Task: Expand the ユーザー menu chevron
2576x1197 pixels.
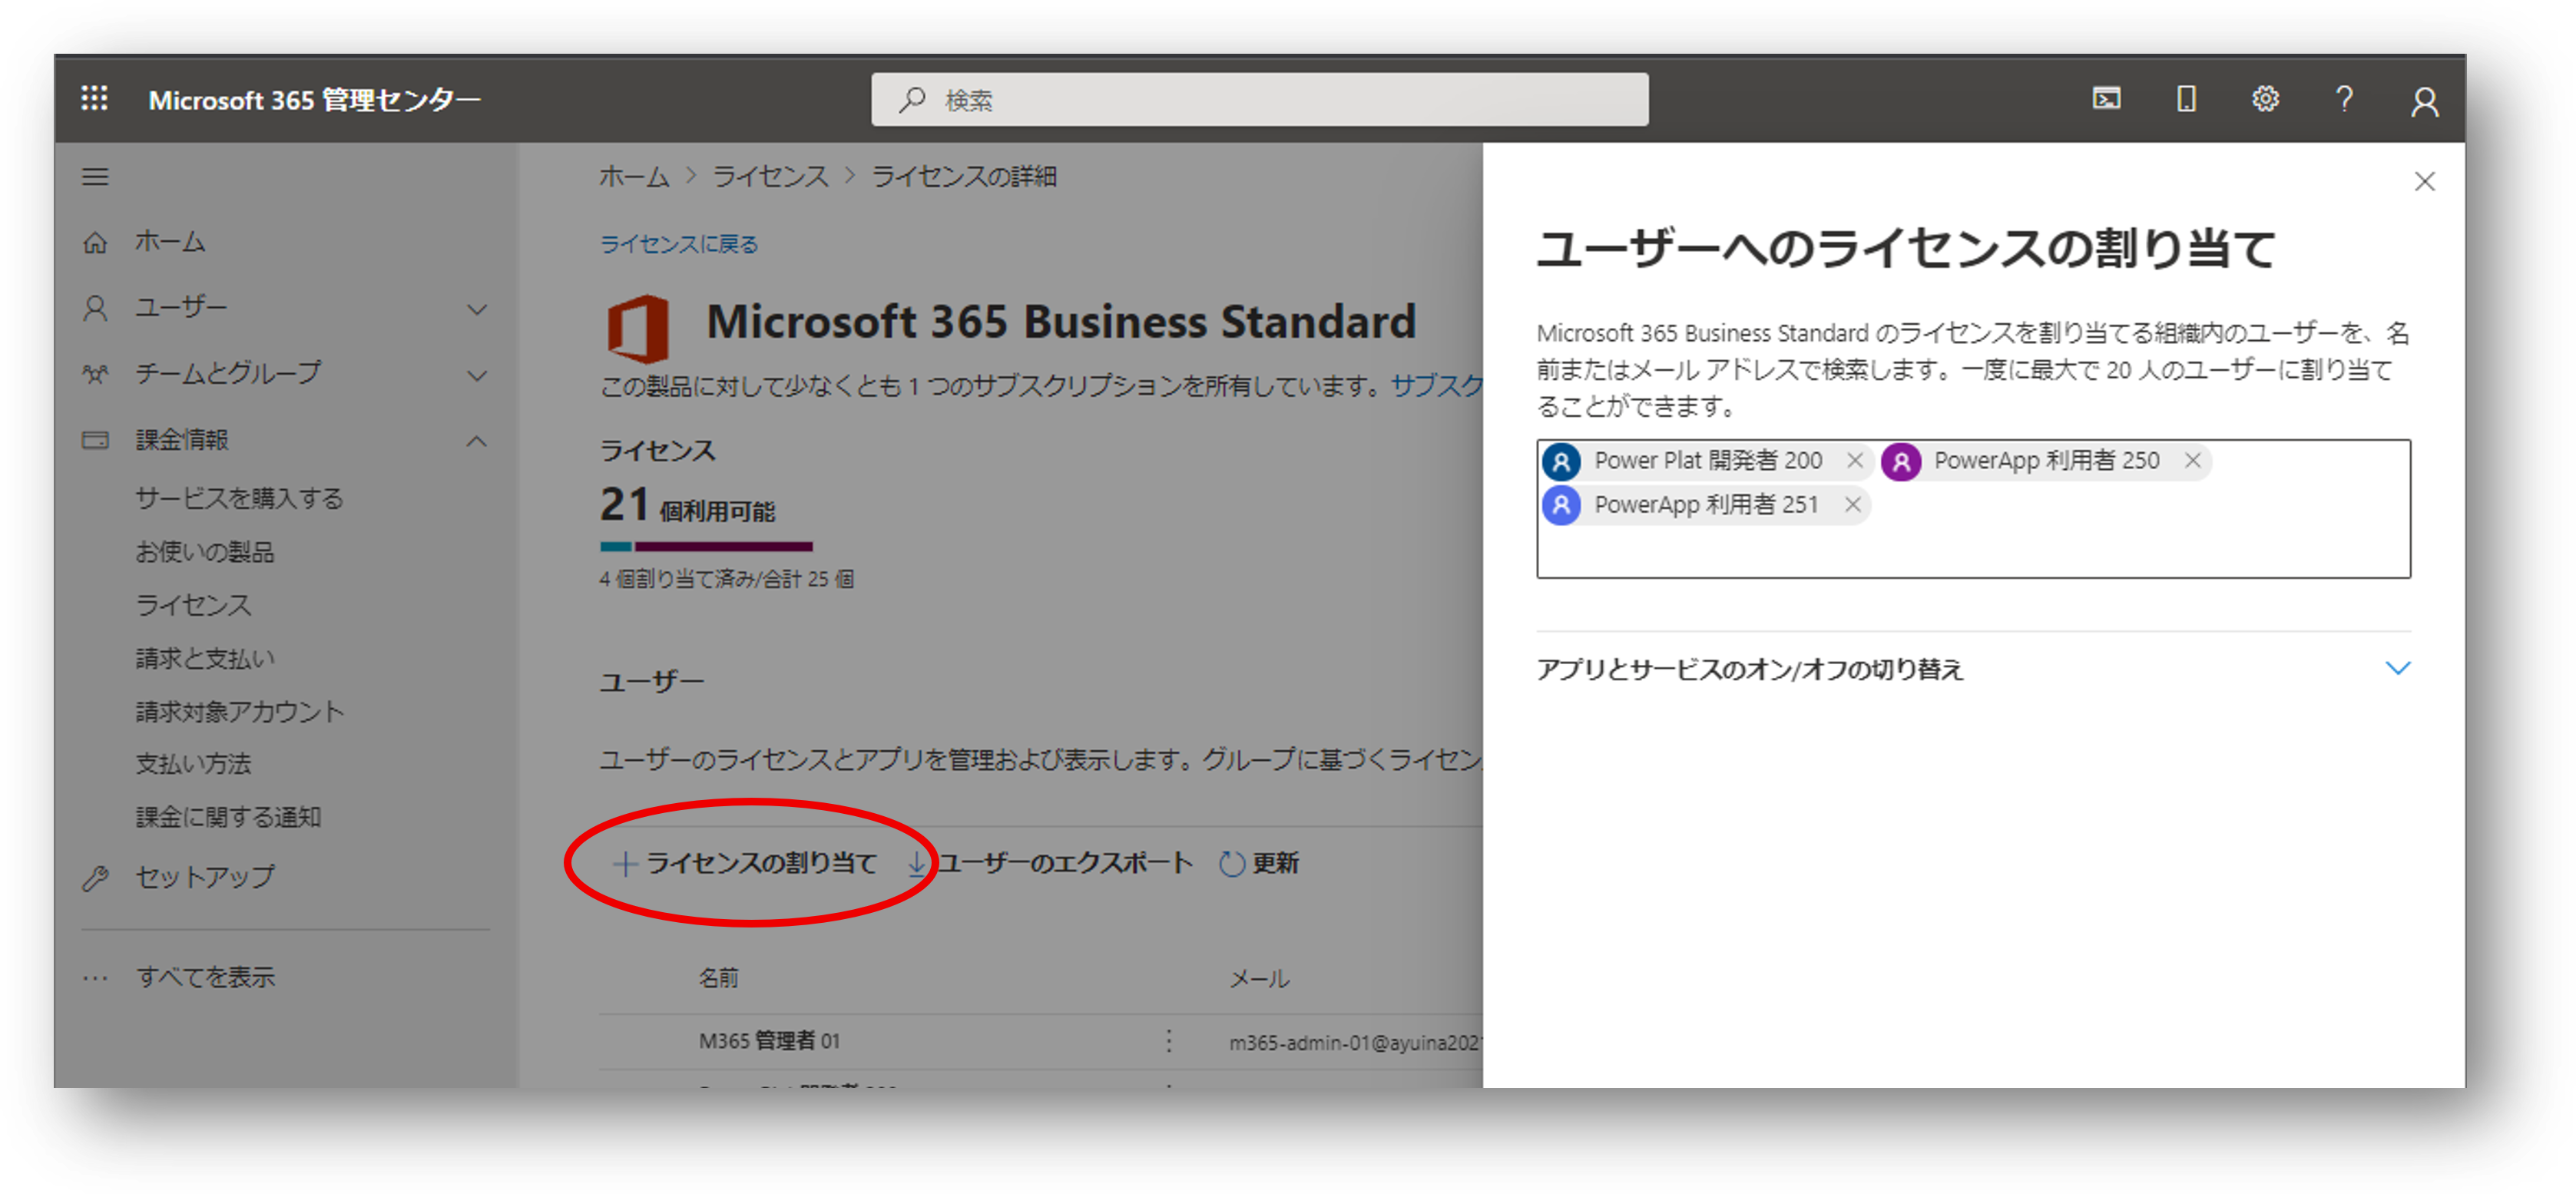Action: point(477,309)
